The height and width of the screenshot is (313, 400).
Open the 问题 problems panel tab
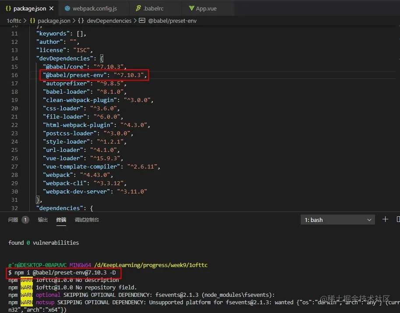point(13,220)
